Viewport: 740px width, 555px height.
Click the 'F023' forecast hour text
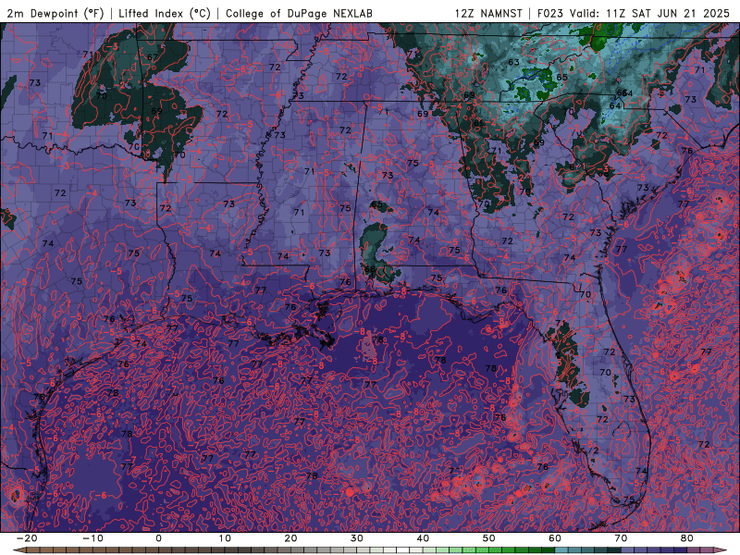(550, 13)
